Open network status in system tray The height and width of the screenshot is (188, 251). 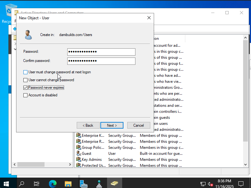[x=203, y=184]
